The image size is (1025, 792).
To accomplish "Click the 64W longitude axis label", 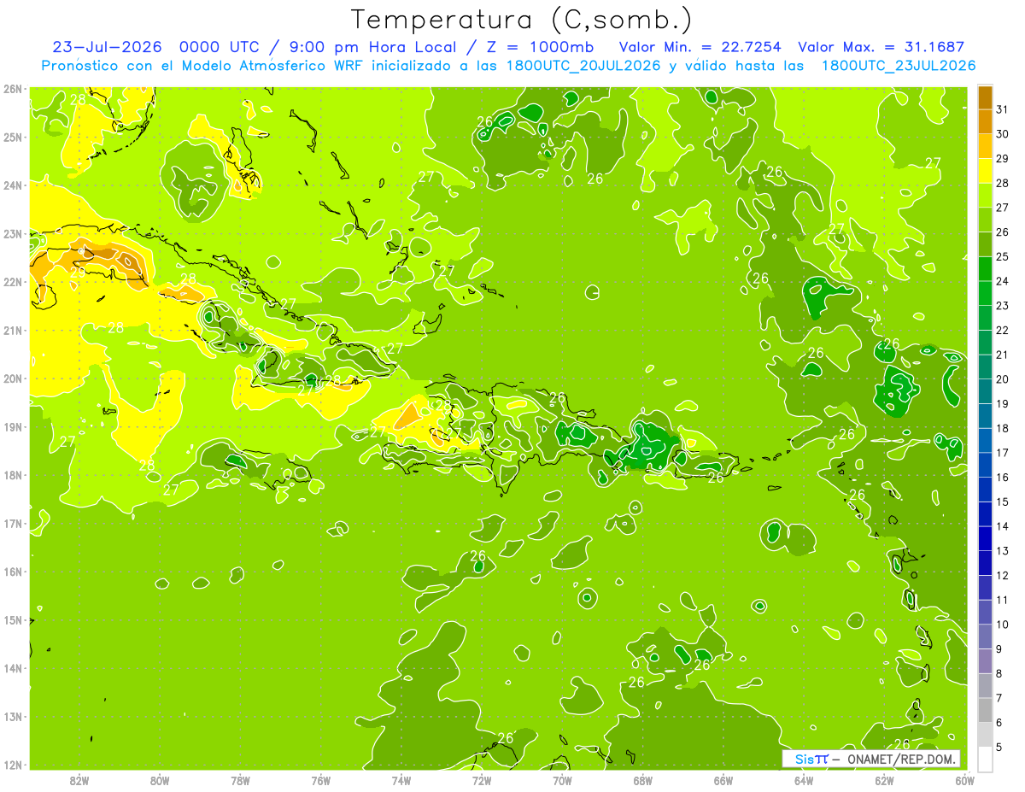I will coord(804,780).
